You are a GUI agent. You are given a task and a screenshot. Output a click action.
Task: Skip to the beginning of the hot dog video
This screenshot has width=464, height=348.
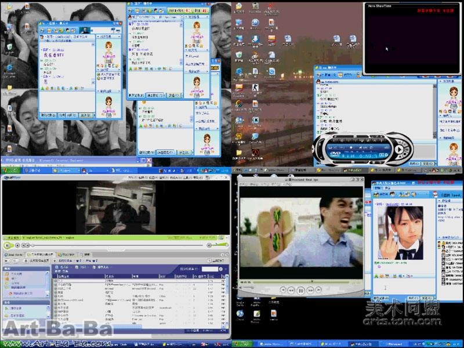(283, 290)
